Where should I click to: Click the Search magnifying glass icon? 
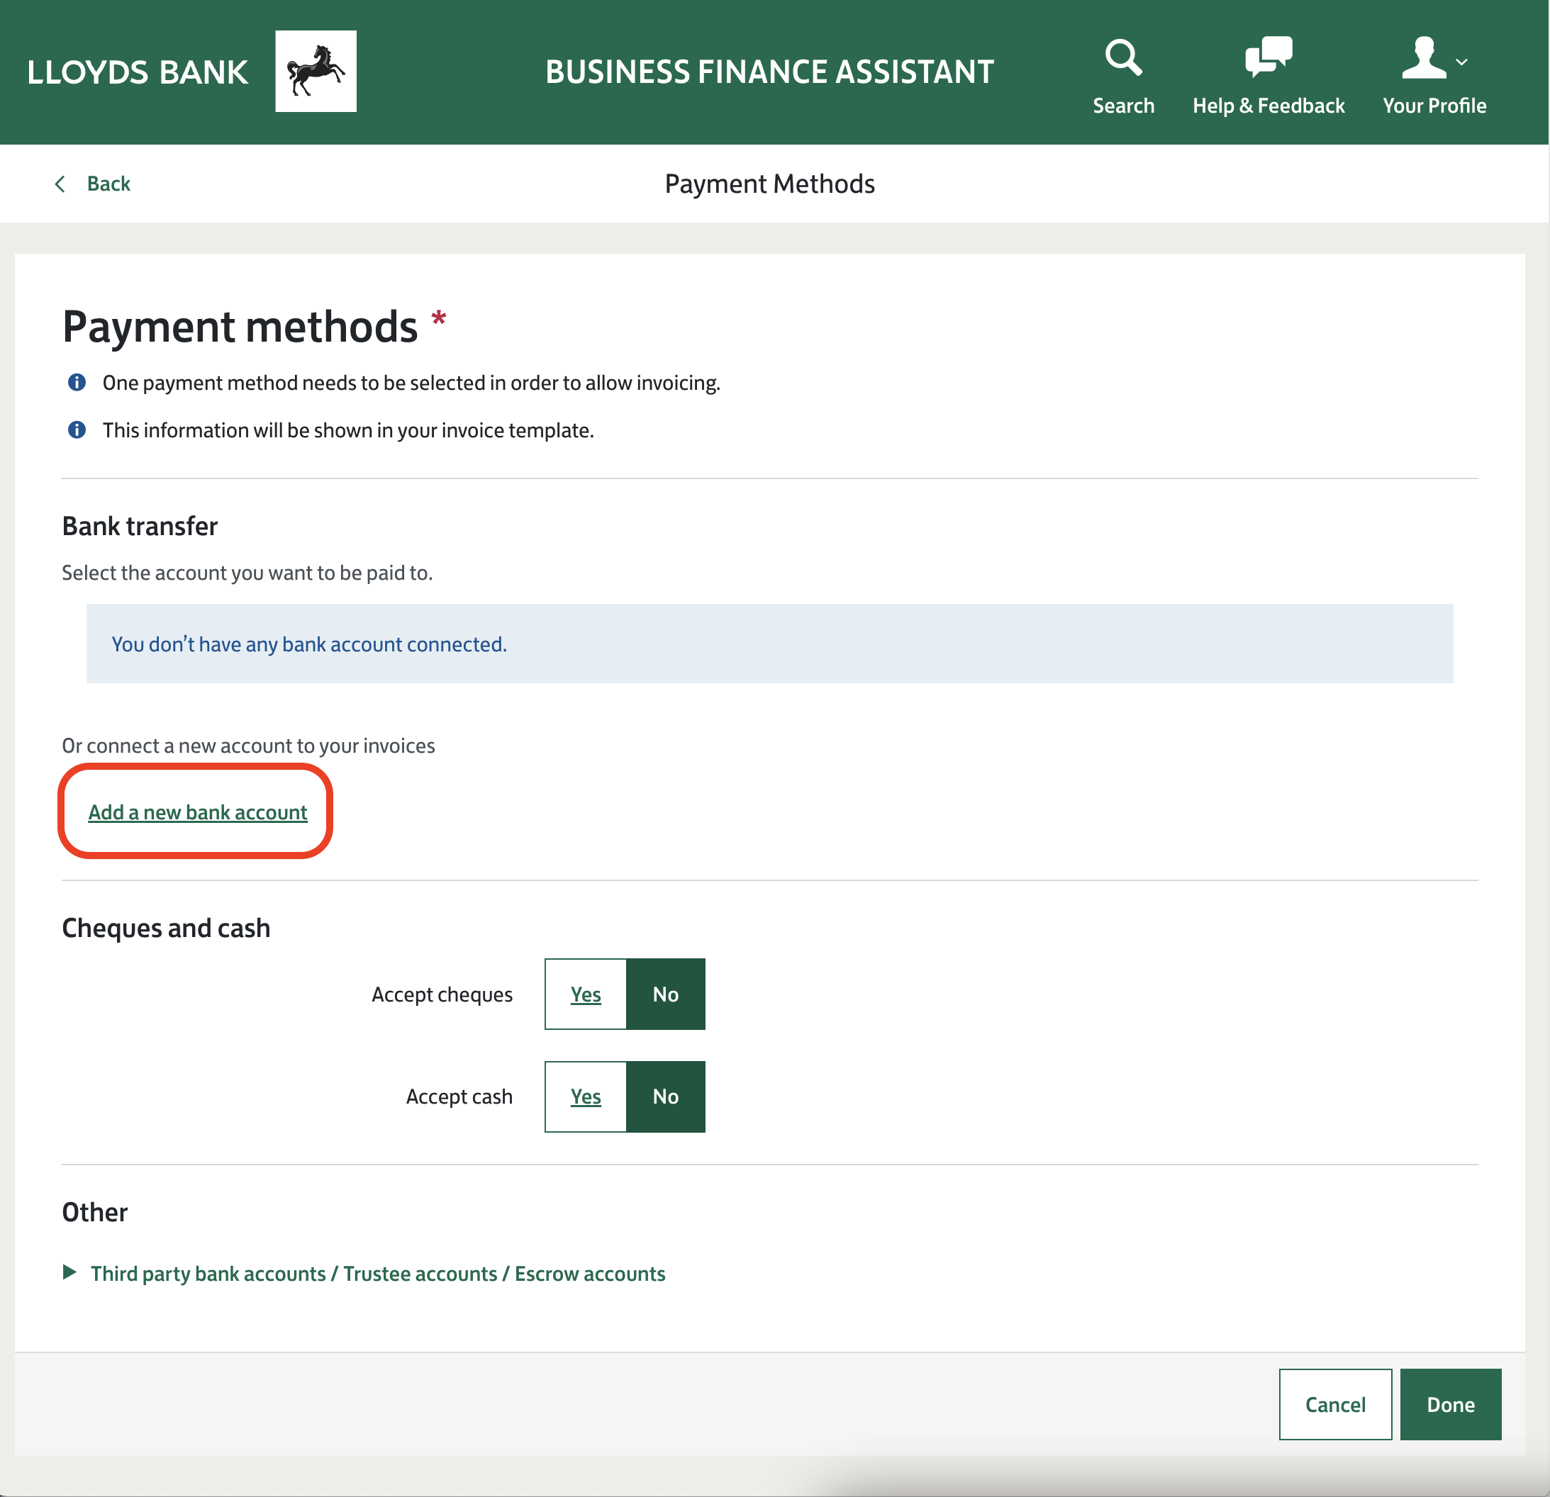tap(1123, 57)
